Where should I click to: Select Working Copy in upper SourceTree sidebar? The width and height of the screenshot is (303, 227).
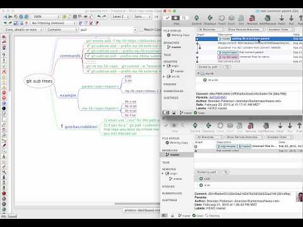pyautogui.click(x=179, y=35)
